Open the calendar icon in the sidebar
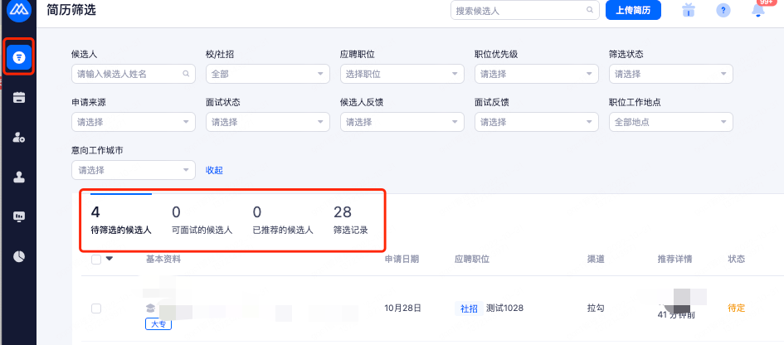 pyautogui.click(x=18, y=97)
